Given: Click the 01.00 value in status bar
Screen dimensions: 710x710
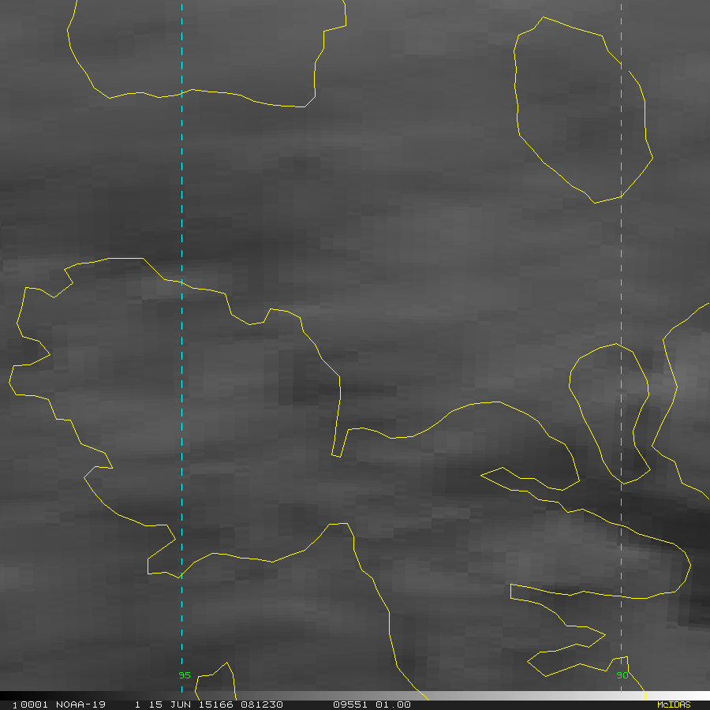Looking at the screenshot, I should coord(393,704).
